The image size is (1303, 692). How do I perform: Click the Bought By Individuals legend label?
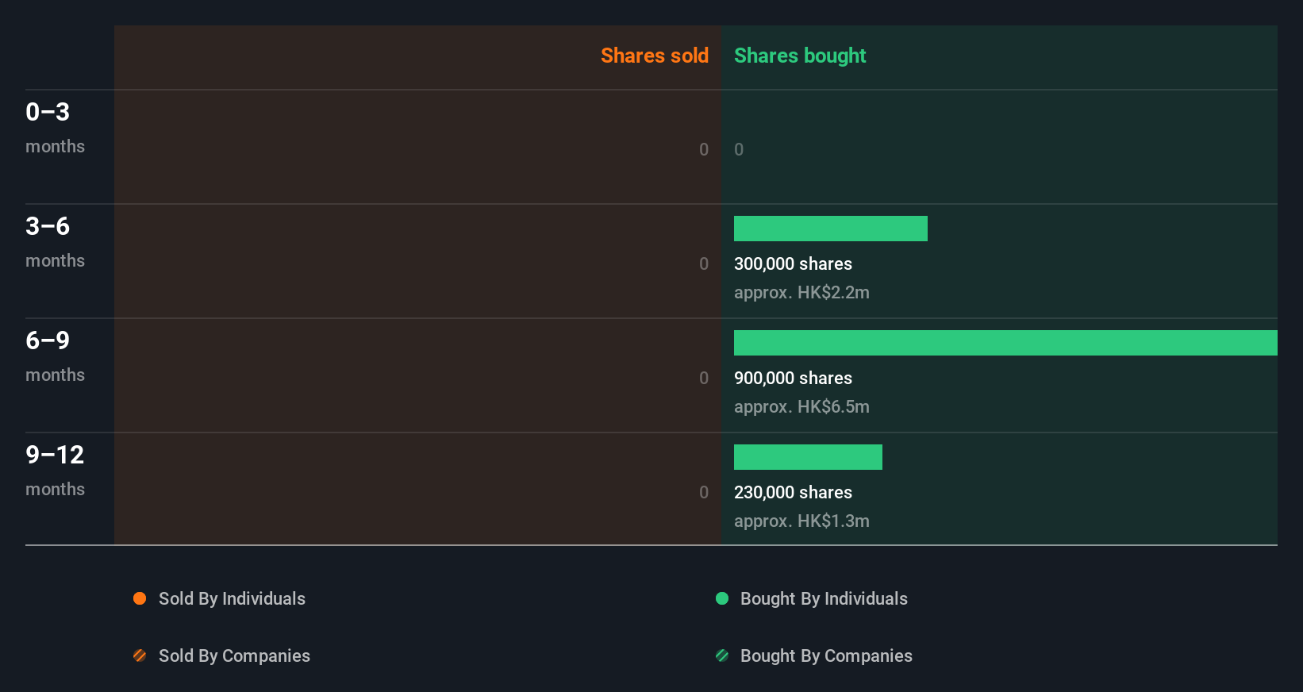click(824, 598)
